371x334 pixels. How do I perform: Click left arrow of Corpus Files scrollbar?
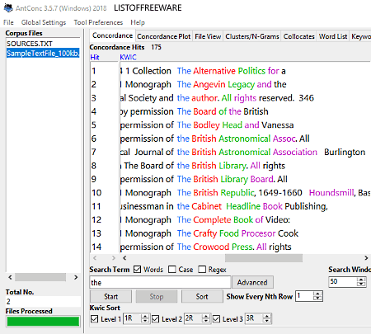pos(10,277)
